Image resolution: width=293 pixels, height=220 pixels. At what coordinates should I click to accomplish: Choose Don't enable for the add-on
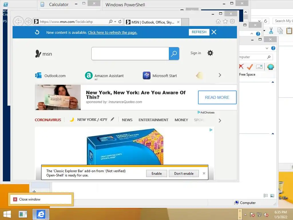tap(184, 173)
